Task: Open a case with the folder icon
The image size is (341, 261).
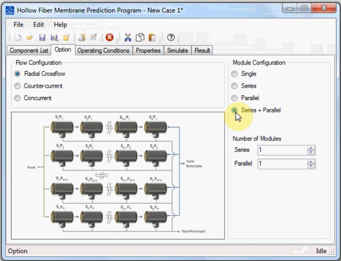Action: coord(30,38)
